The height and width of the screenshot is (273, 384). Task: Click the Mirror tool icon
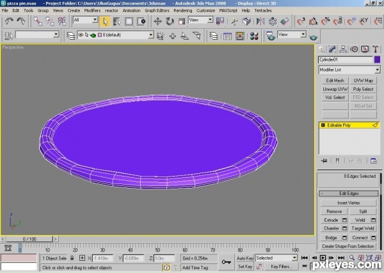click(x=260, y=22)
